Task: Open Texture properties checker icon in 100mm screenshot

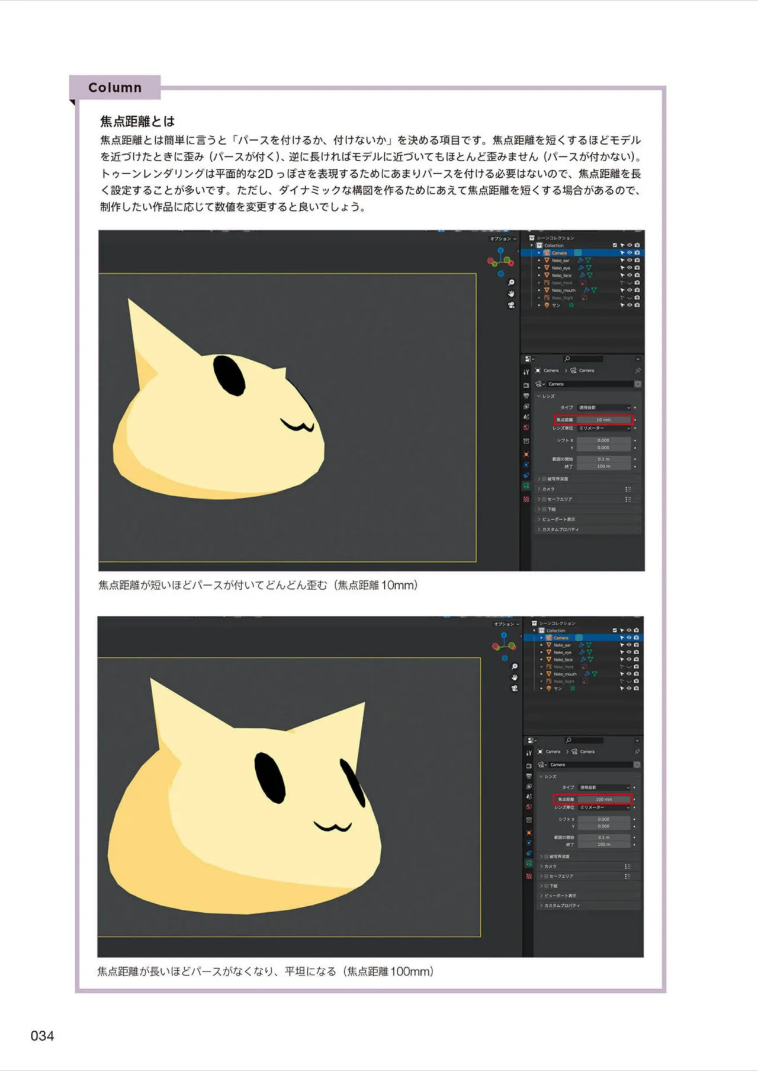Action: pos(528,876)
